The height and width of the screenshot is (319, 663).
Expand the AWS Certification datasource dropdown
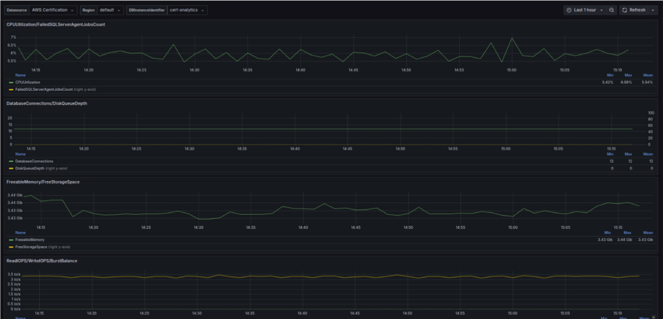tap(53, 10)
